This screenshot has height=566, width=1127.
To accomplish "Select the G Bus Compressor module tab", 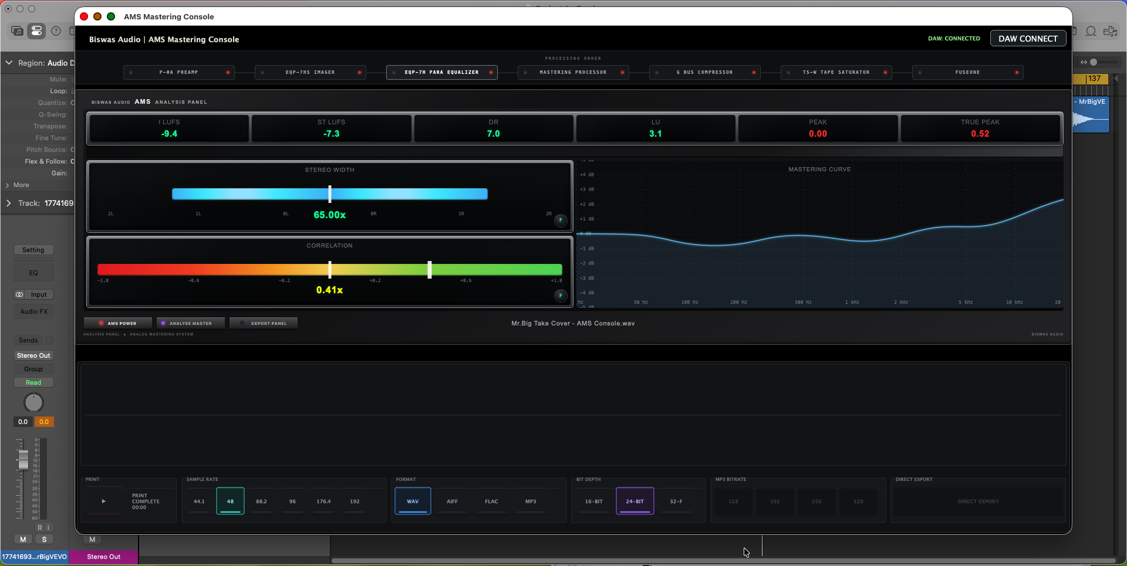I will pyautogui.click(x=705, y=73).
